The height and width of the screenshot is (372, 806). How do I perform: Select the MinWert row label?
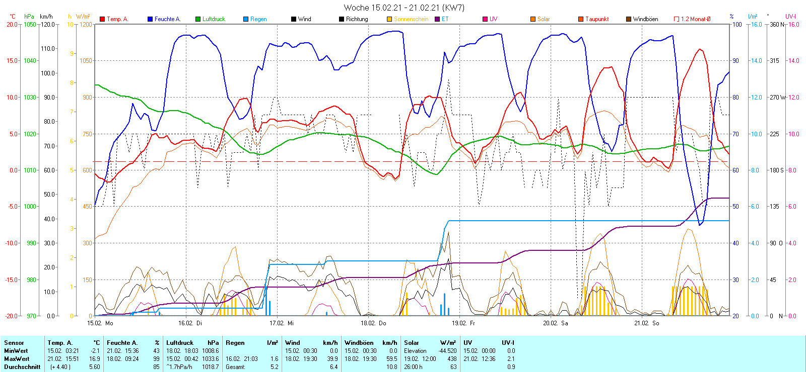point(16,351)
